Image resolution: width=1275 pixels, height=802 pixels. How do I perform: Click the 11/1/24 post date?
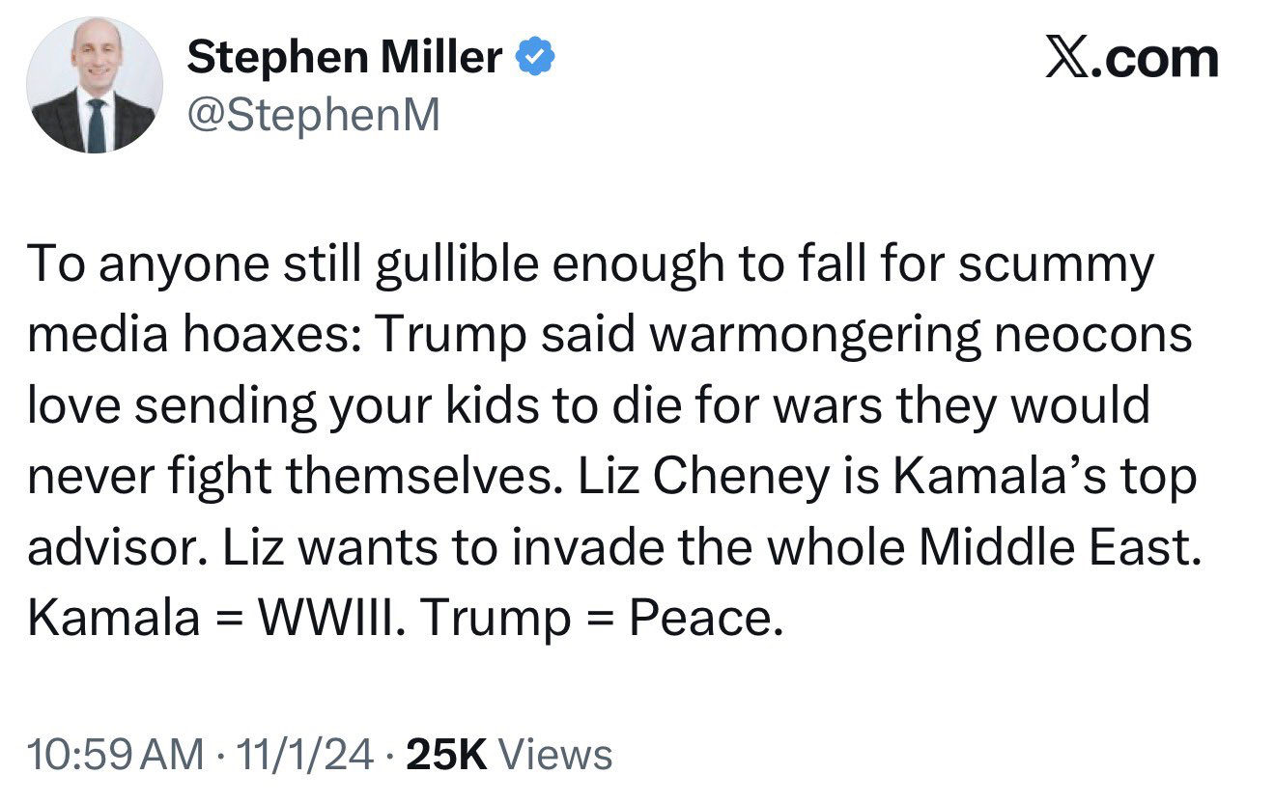(x=296, y=754)
